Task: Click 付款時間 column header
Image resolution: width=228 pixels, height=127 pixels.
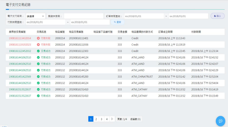Action: coord(196,32)
